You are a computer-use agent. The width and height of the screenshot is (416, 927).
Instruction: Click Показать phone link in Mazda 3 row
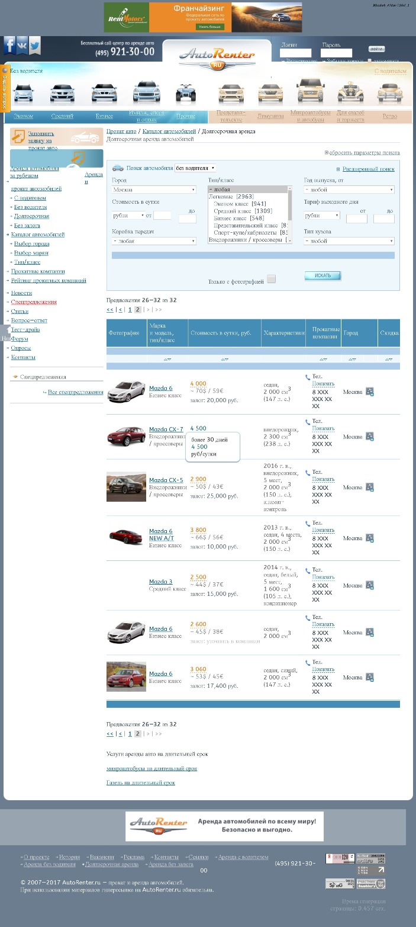click(x=323, y=577)
